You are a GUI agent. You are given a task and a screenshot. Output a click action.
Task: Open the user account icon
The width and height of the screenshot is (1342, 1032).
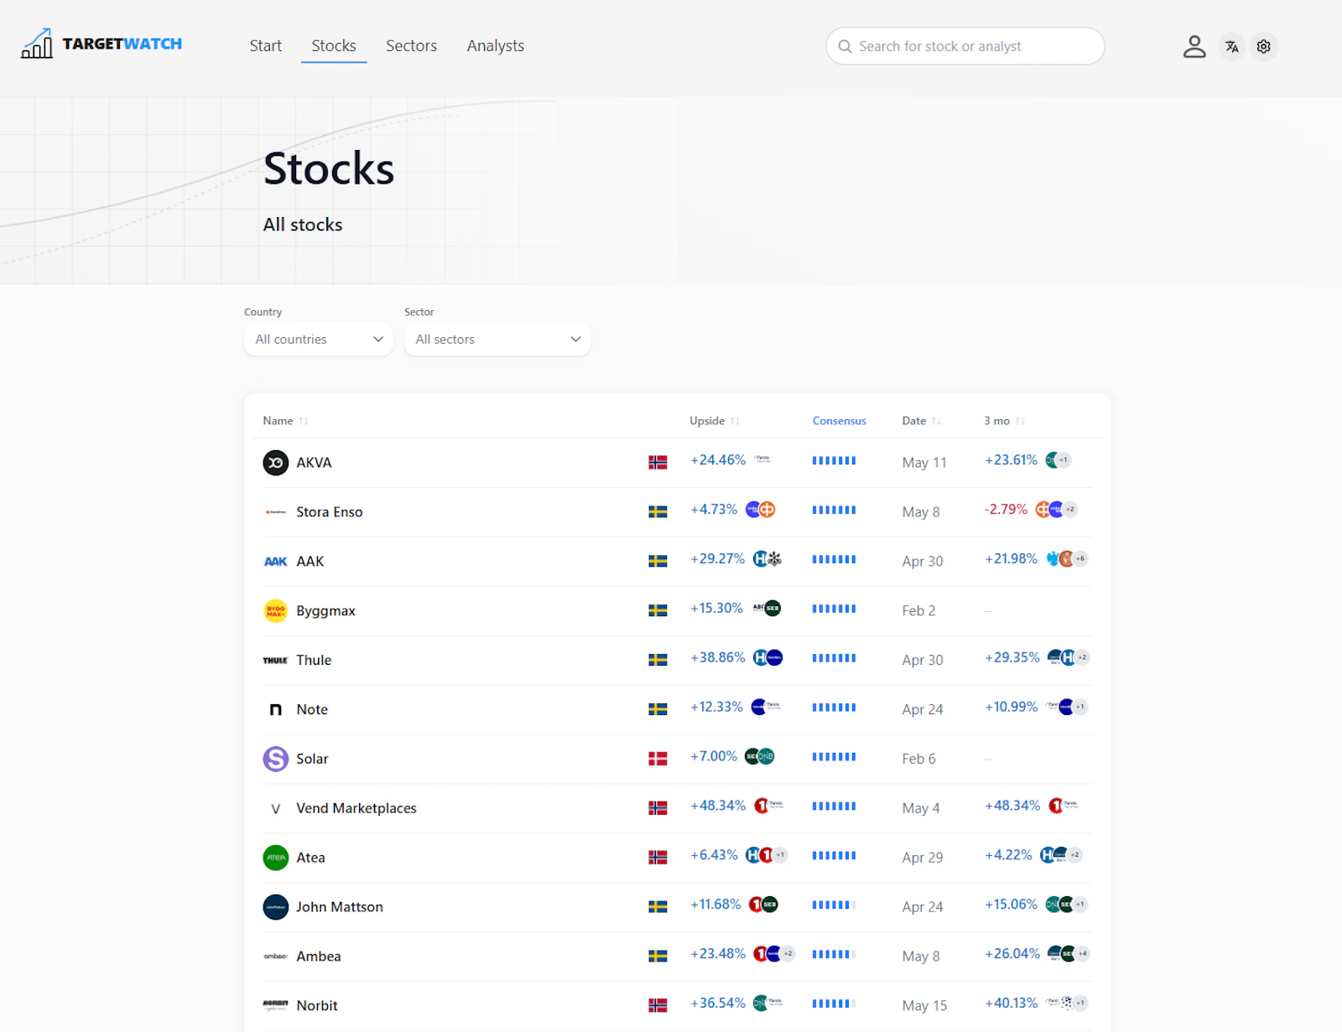(1194, 46)
